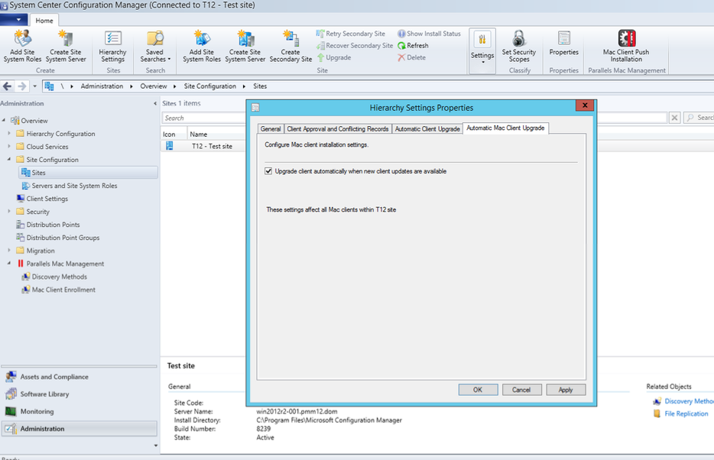Image resolution: width=714 pixels, height=460 pixels.
Task: Open Client Approval and Conflicting Records tab
Action: (x=338, y=129)
